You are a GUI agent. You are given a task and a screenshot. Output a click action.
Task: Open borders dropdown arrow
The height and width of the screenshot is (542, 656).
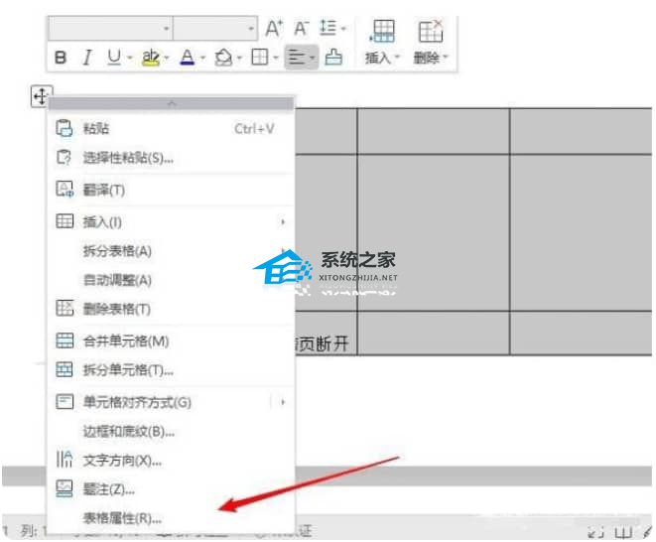276,58
